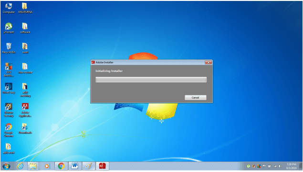Image resolution: width=303 pixels, height=172 pixels.
Task: Switch to Paint in the taskbar
Action: click(x=89, y=166)
